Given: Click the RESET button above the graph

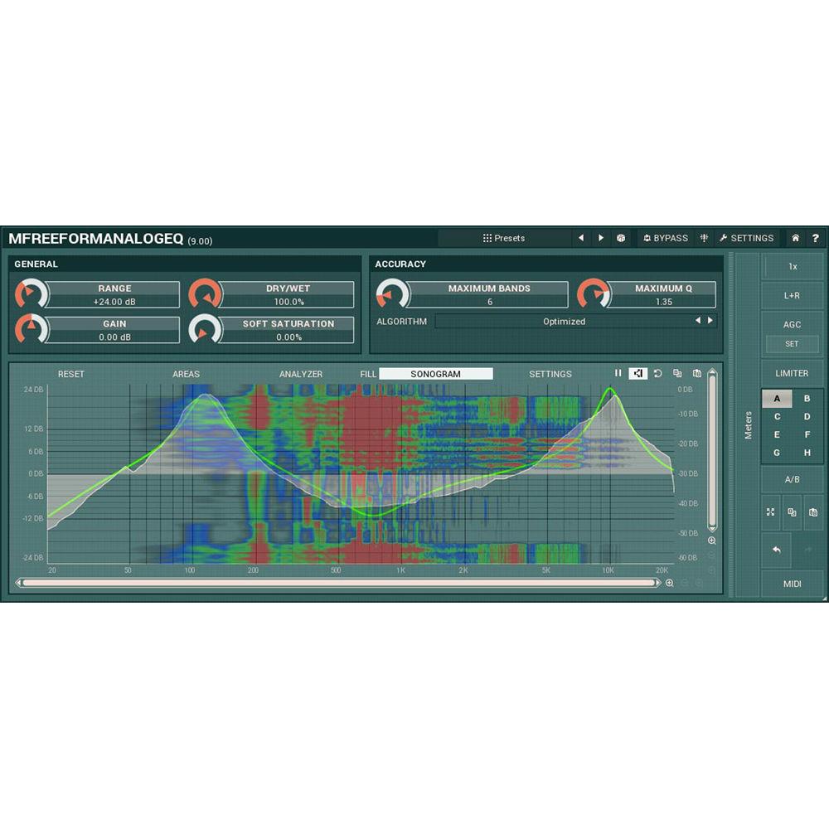Looking at the screenshot, I should coord(71,374).
